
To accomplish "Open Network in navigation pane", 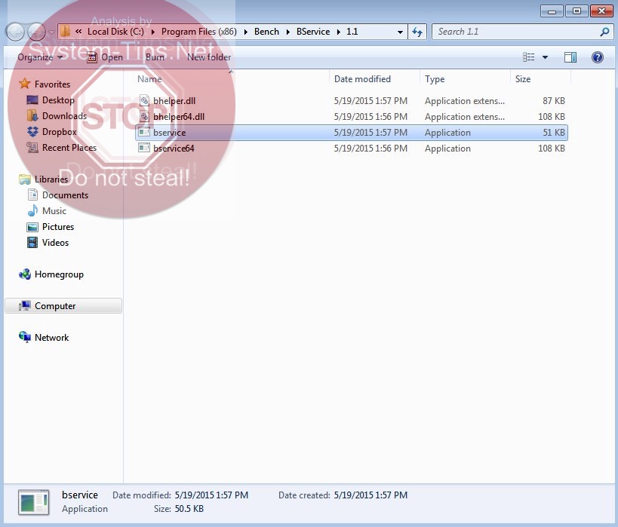I will pos(51,338).
